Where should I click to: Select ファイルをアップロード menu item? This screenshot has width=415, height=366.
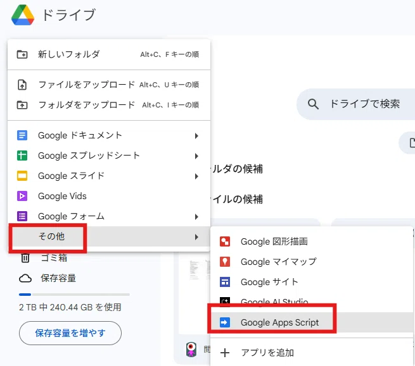coord(109,85)
